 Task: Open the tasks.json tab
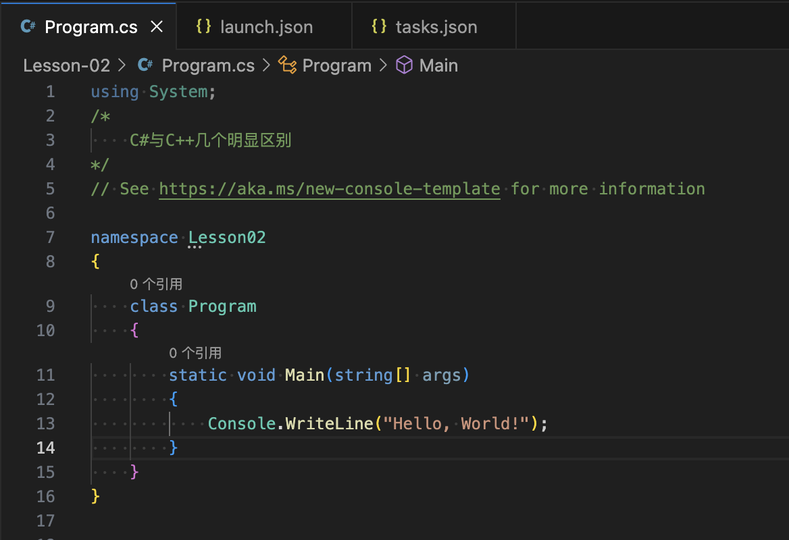point(436,27)
